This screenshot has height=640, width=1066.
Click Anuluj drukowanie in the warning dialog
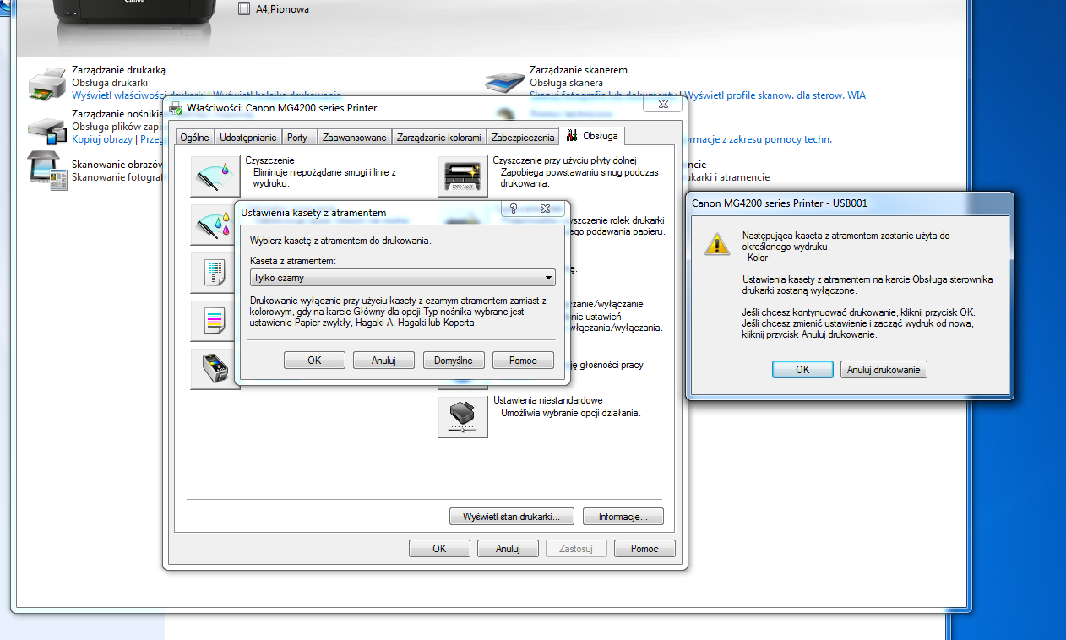pyautogui.click(x=884, y=369)
